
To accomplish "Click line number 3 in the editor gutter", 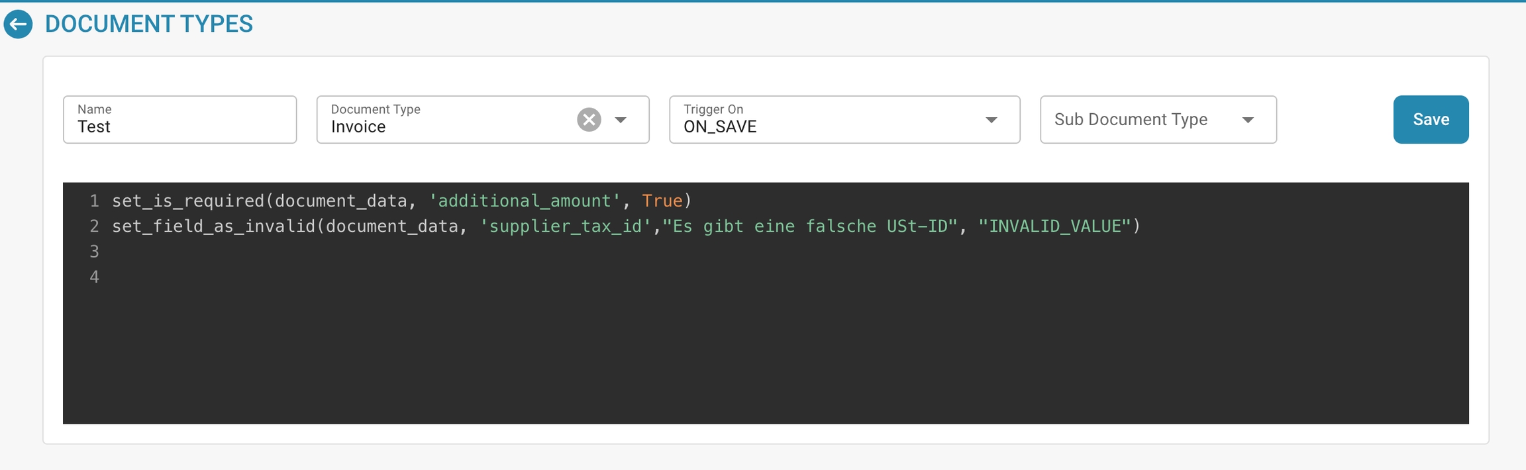I will 94,252.
